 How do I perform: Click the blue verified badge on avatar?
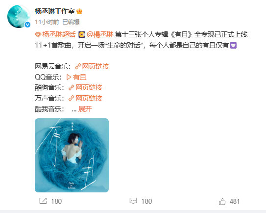click(27, 25)
